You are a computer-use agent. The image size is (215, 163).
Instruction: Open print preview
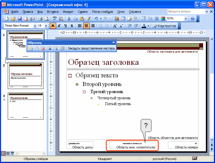click(x=46, y=19)
